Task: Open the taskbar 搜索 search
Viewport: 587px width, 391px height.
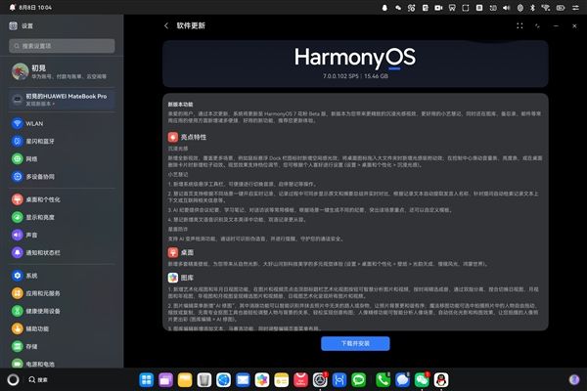Action: click(x=38, y=380)
